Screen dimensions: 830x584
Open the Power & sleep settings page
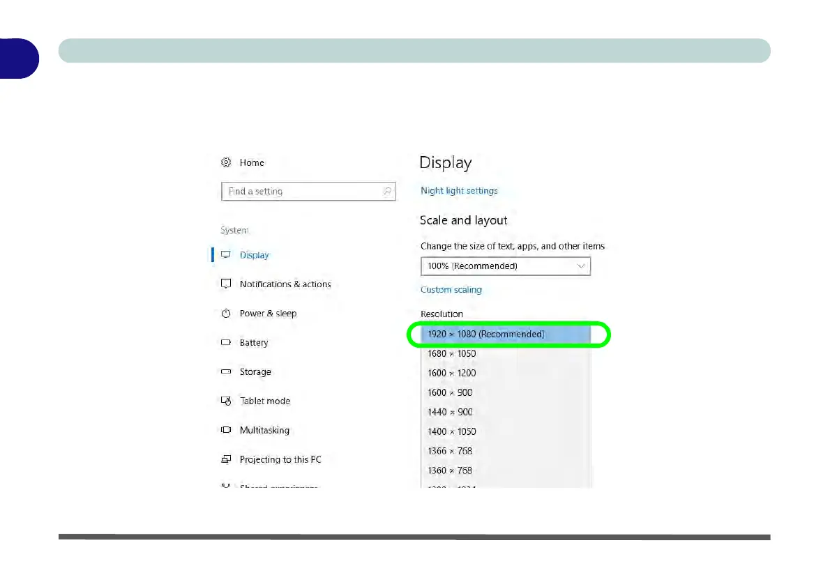(x=268, y=314)
